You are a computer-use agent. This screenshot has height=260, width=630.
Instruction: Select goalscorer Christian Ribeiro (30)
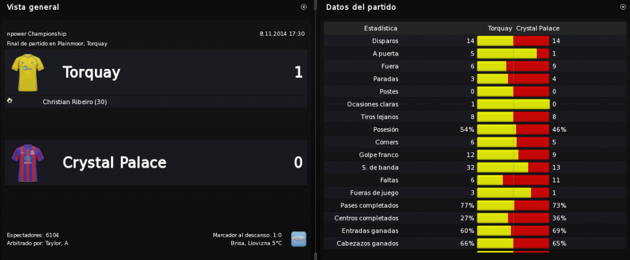coord(75,102)
